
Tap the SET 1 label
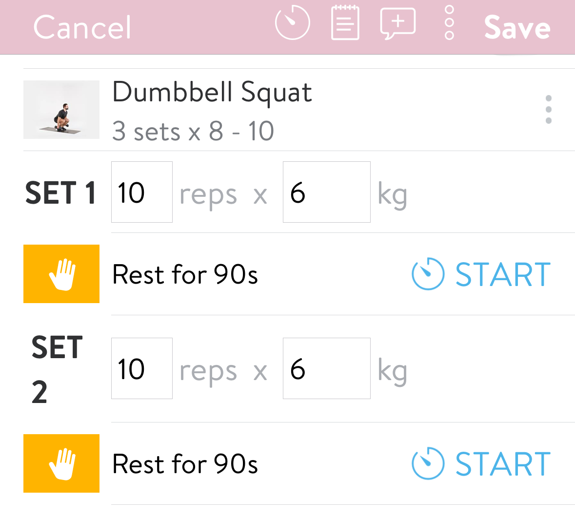60,193
